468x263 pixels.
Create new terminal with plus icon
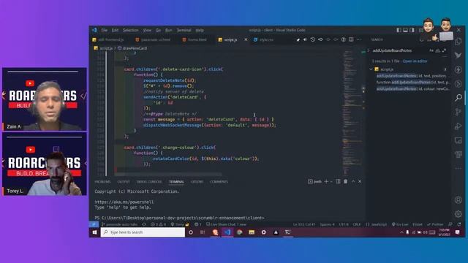[x=326, y=181]
